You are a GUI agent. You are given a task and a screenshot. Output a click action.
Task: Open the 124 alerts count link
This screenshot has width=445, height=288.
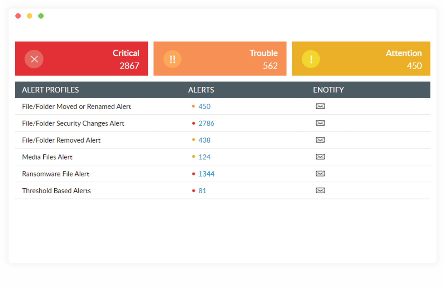[204, 157]
